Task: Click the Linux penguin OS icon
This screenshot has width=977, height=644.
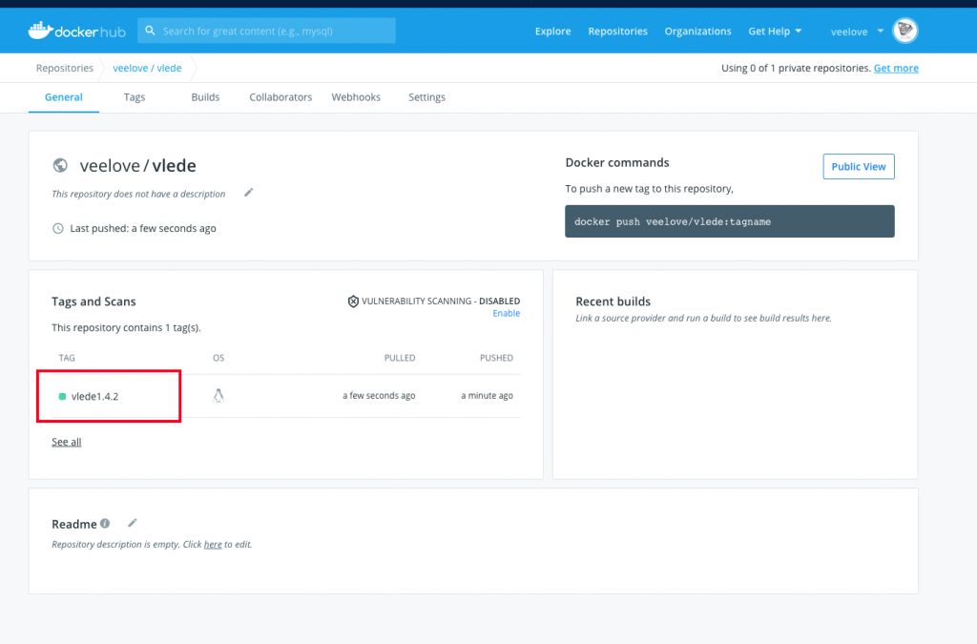Action: click(218, 396)
